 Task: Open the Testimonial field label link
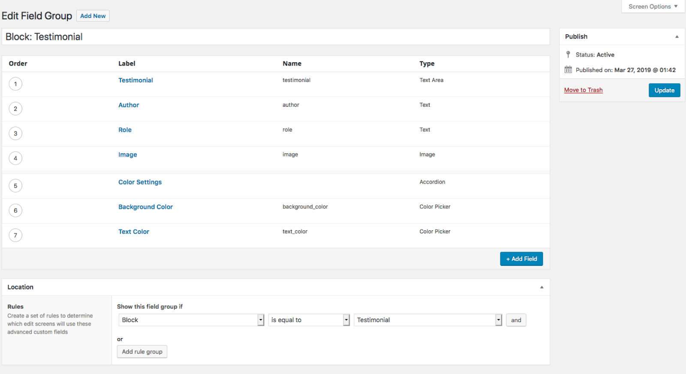(x=135, y=80)
